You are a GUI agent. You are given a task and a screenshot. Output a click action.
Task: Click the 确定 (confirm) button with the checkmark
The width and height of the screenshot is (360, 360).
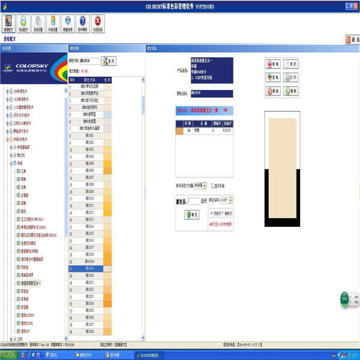[x=192, y=214]
